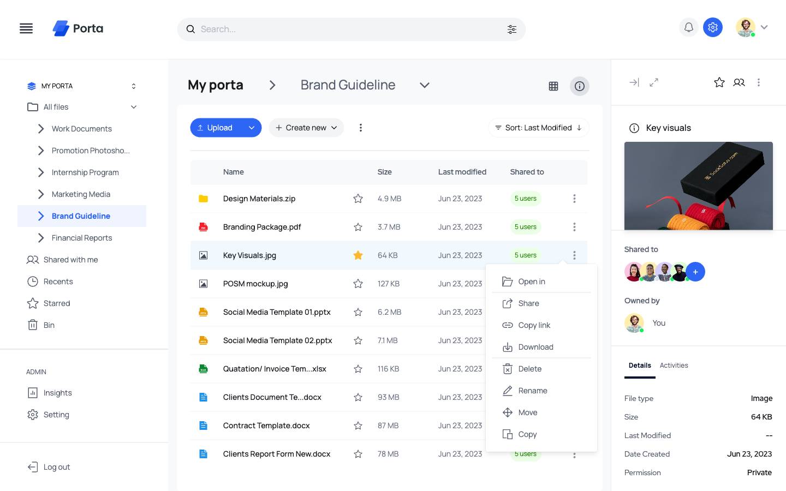Toggle the info details panel icon
Viewport: 786px width, 491px height.
coord(580,86)
